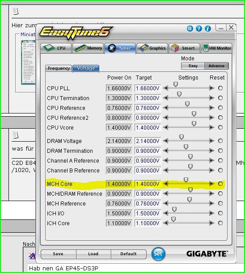This screenshot has height=273, width=245.
Task: Open the CPU tab
Action: click(56, 48)
